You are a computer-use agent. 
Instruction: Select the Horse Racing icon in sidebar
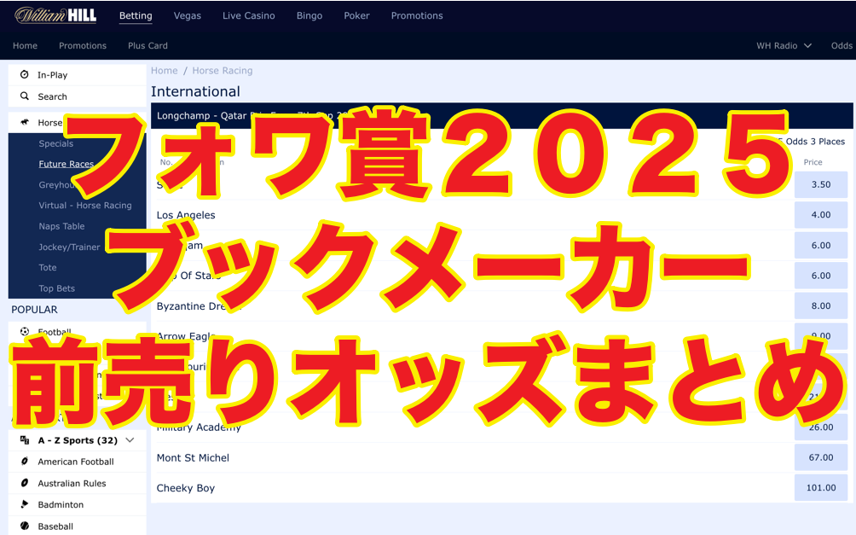25,123
